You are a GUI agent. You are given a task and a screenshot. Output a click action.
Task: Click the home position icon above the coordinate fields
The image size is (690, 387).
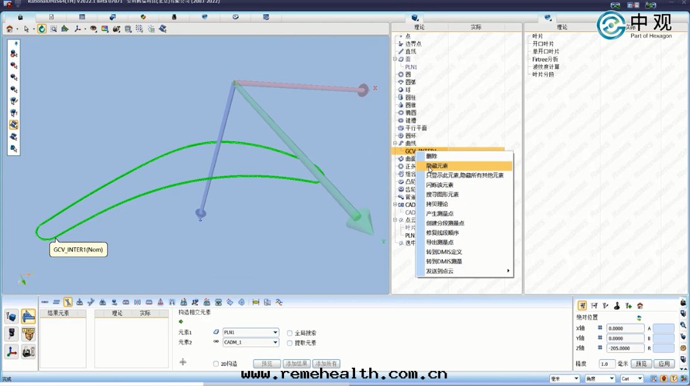click(x=639, y=307)
